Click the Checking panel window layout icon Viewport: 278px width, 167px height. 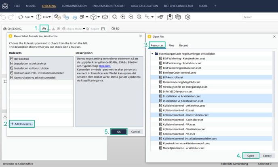pos(103,29)
